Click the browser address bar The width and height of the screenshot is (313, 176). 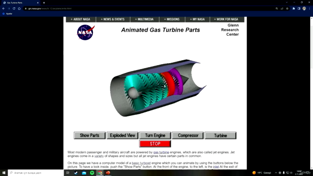pos(150,9)
